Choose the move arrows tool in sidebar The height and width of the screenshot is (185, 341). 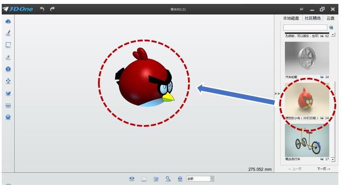coord(8,81)
